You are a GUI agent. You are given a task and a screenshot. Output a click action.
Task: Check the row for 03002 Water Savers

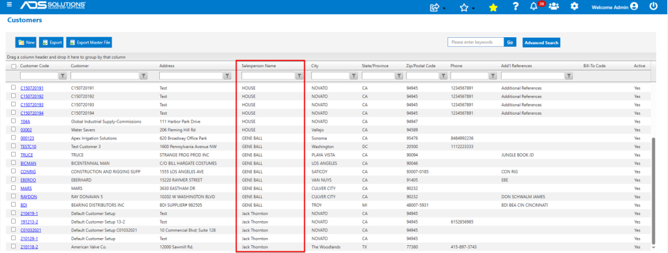point(14,129)
